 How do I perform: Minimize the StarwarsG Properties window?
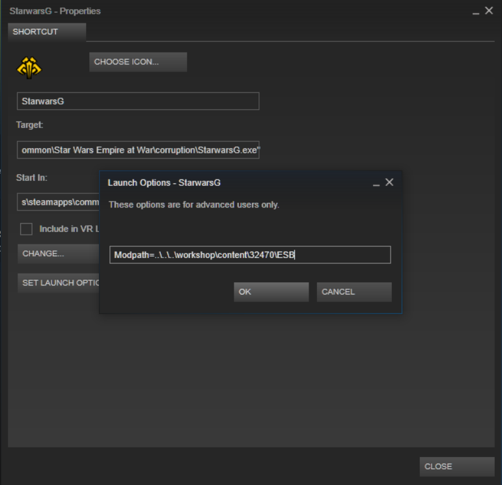pyautogui.click(x=476, y=13)
